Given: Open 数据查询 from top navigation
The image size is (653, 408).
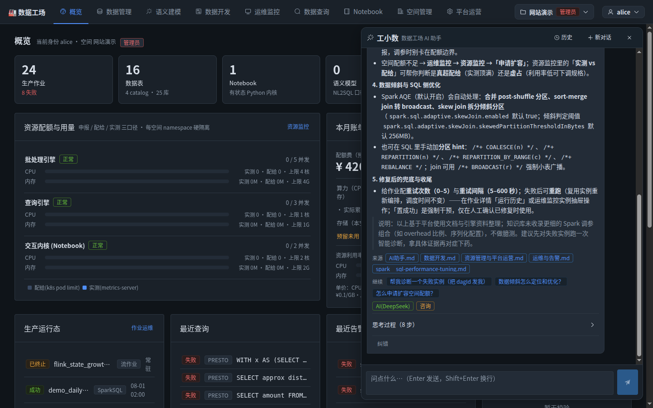Looking at the screenshot, I should point(312,12).
